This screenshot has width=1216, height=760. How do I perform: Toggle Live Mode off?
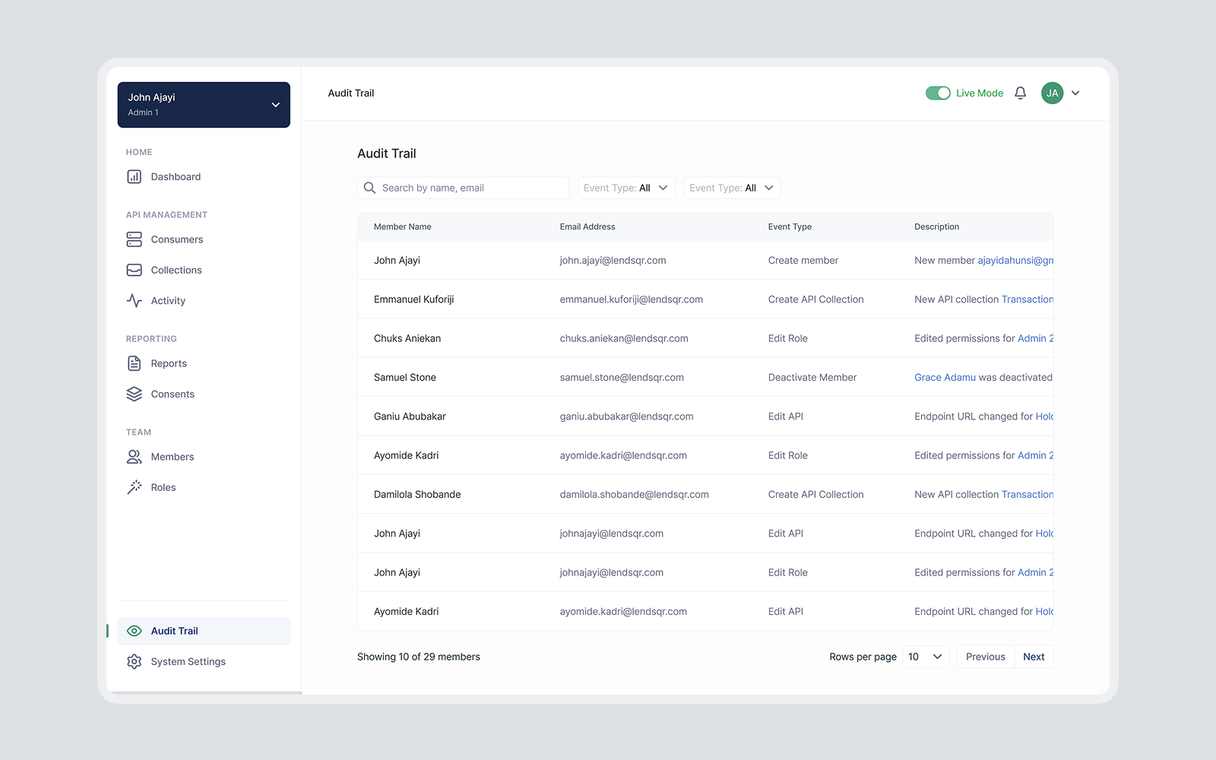point(939,93)
